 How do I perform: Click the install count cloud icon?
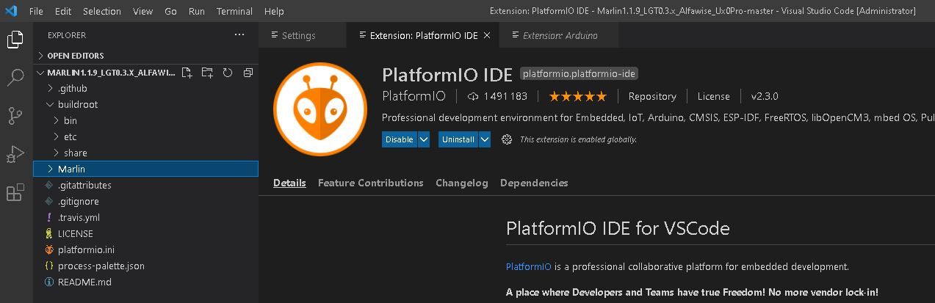point(474,96)
